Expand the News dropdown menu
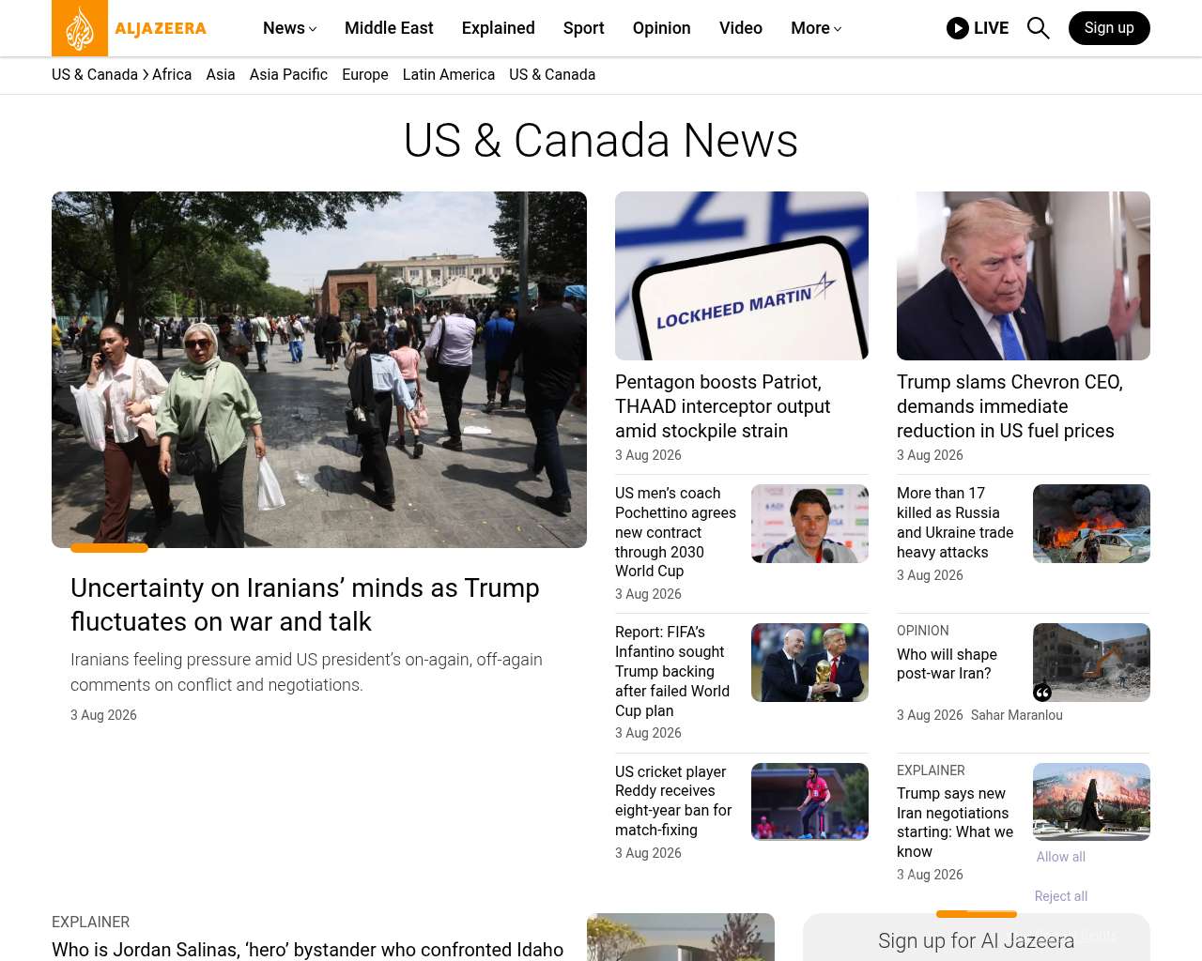 (289, 28)
